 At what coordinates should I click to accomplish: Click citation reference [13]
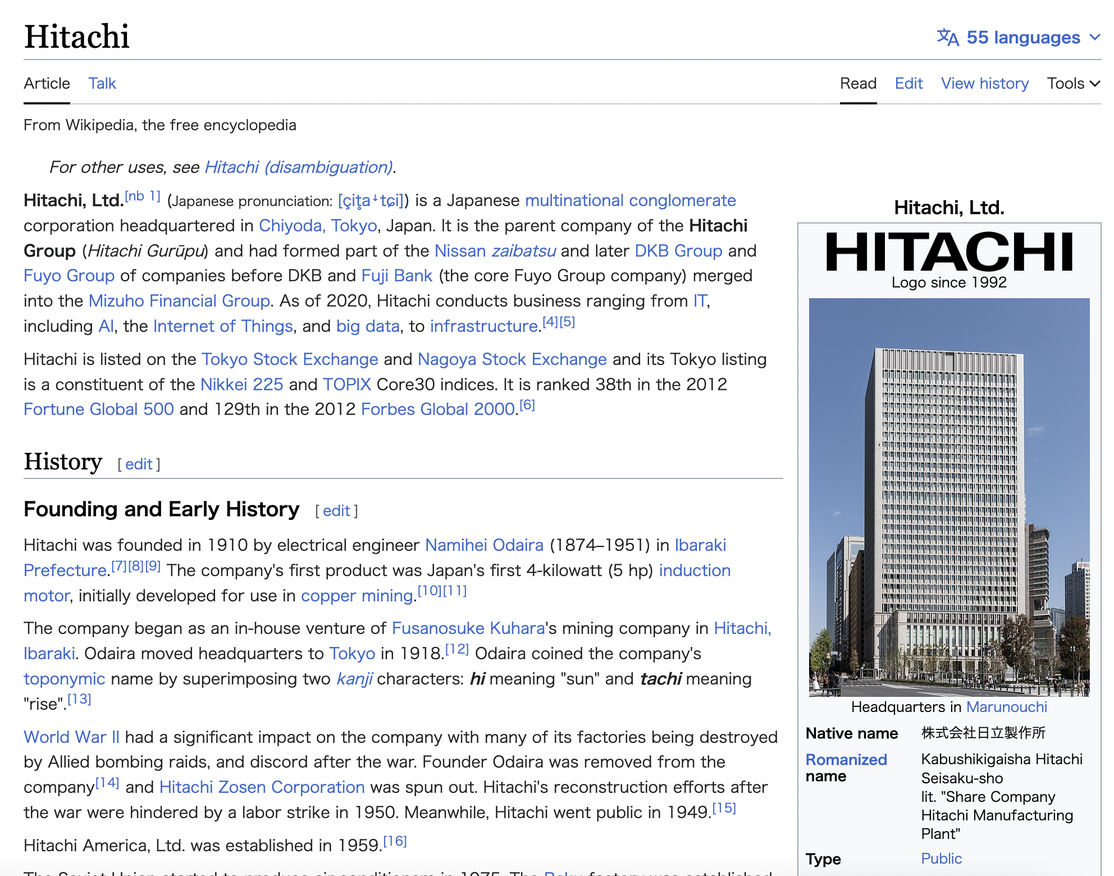[79, 699]
